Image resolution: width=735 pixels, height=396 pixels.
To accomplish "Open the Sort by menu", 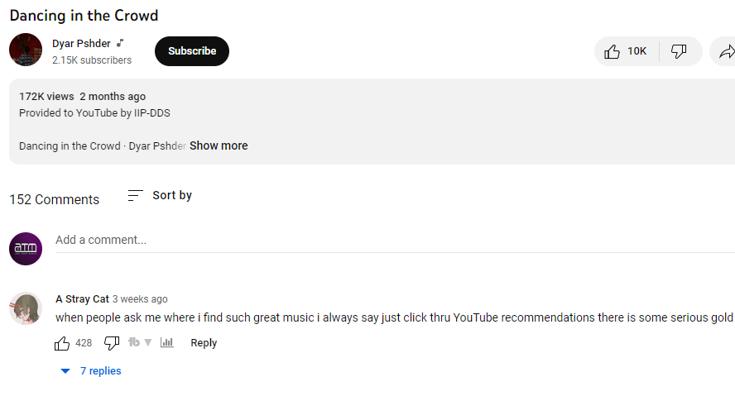I will pos(160,195).
